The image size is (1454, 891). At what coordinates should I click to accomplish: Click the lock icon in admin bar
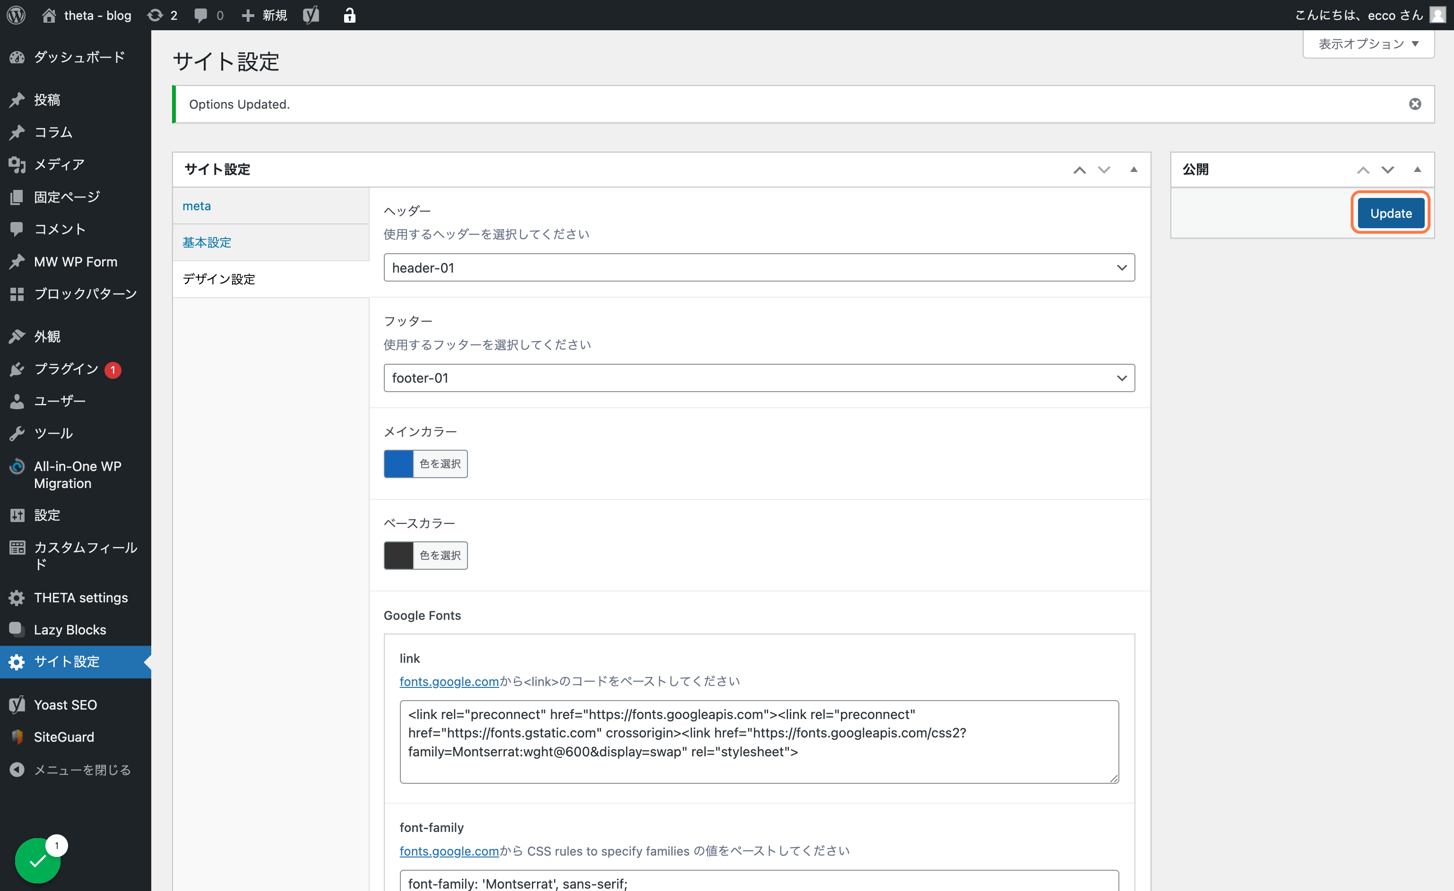pos(349,15)
